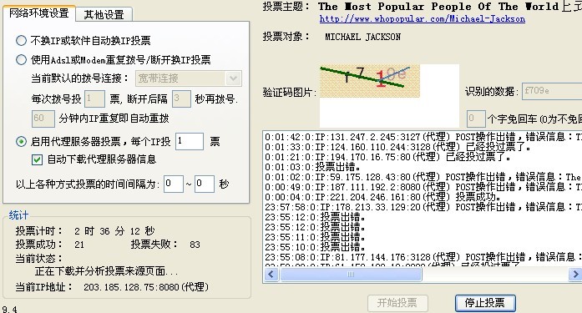The width and height of the screenshot is (582, 313).
Task: Switch to the 其他设置 tab
Action: point(104,14)
